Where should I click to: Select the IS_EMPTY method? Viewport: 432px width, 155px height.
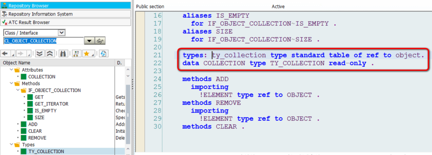coord(45,111)
